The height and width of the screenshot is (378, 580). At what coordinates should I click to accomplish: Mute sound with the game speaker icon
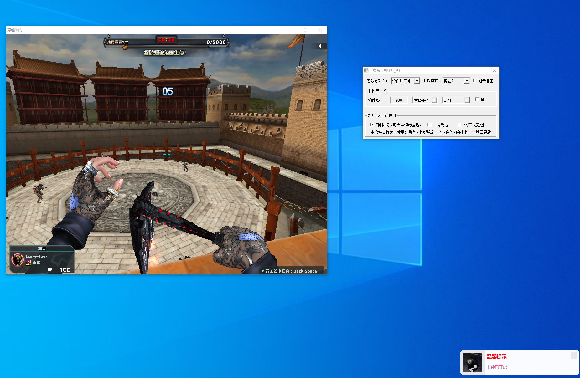tap(320, 46)
